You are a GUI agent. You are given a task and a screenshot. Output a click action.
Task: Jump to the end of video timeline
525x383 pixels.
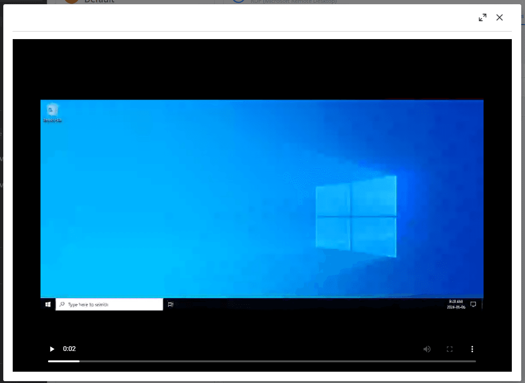475,361
